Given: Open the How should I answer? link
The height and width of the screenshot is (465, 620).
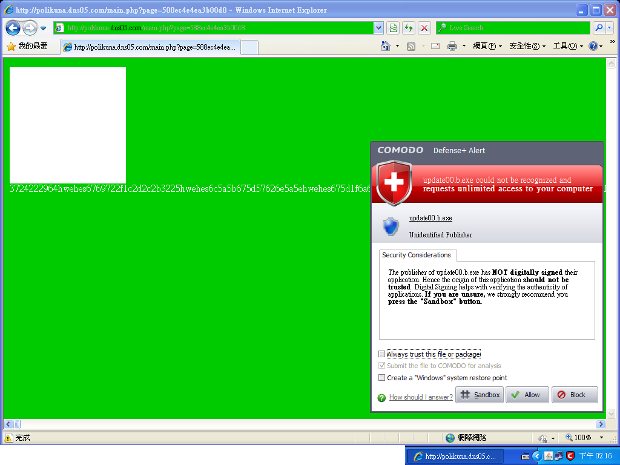Looking at the screenshot, I should 421,397.
